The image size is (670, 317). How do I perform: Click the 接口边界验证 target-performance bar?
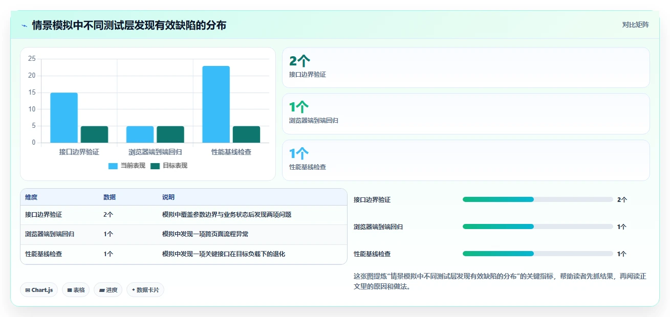click(94, 134)
